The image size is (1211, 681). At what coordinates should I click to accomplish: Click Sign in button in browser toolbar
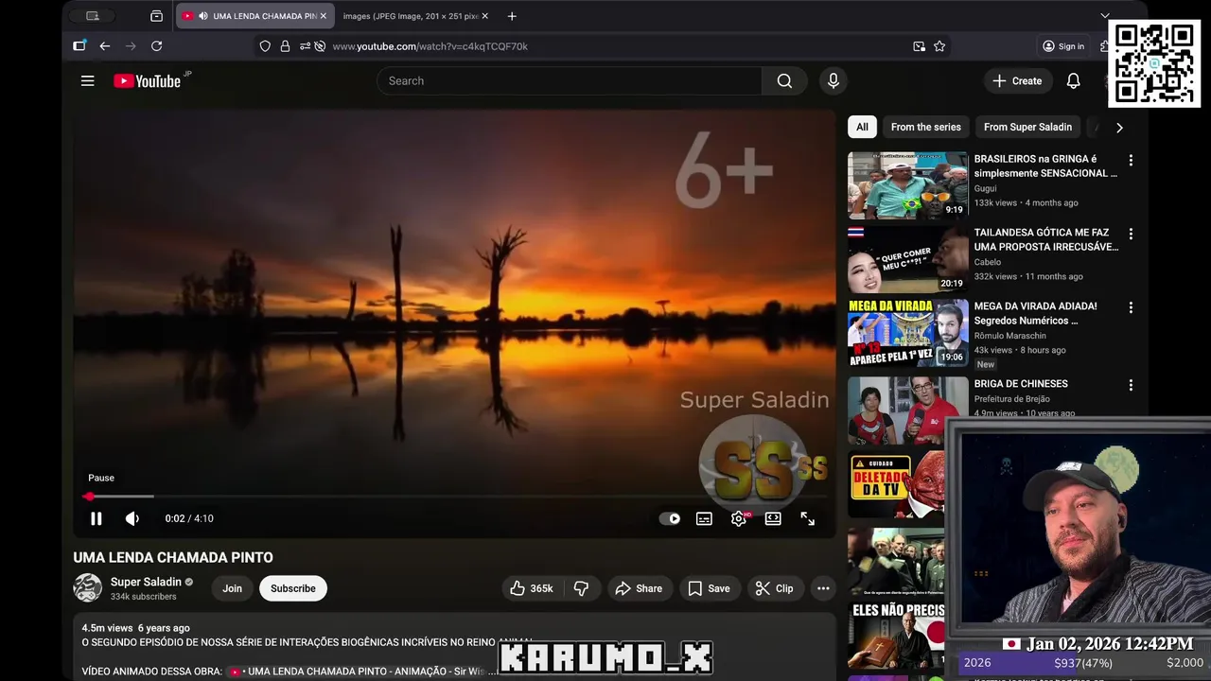coord(1062,46)
